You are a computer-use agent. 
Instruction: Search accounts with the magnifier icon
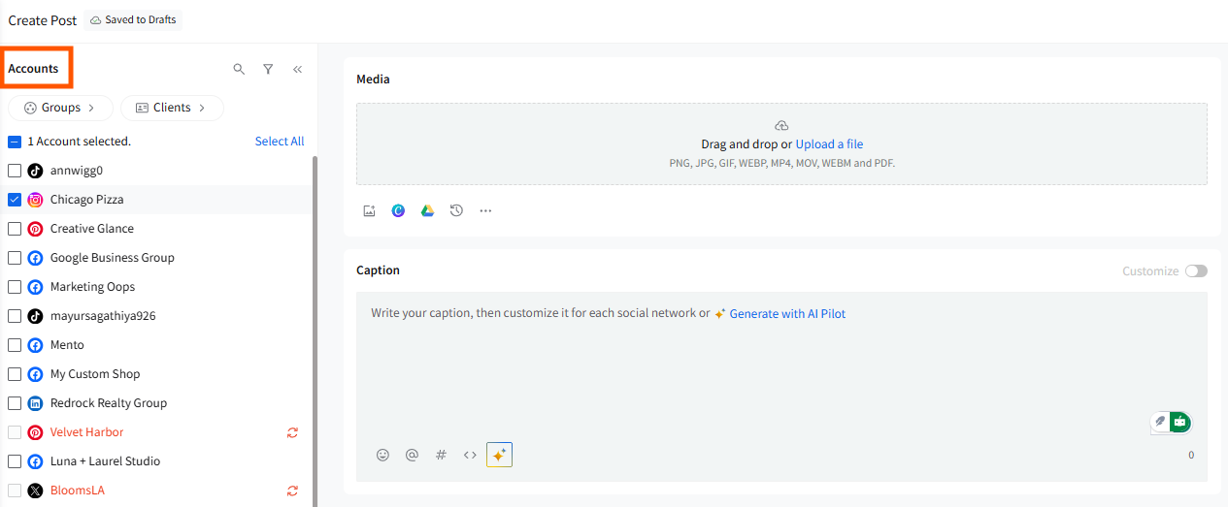click(239, 69)
